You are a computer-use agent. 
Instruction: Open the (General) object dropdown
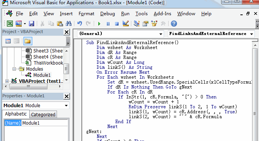(161, 34)
